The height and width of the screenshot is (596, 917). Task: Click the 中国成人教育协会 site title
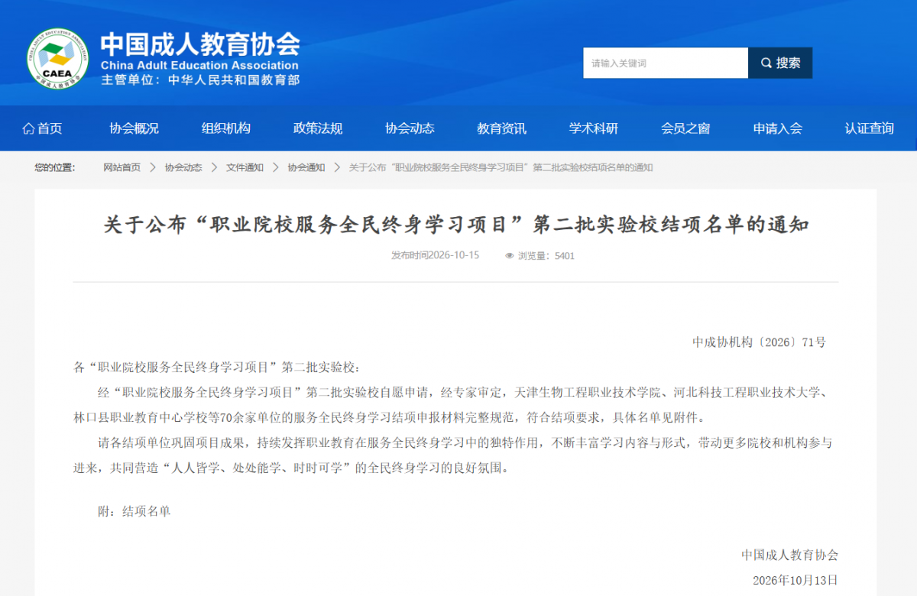[200, 44]
